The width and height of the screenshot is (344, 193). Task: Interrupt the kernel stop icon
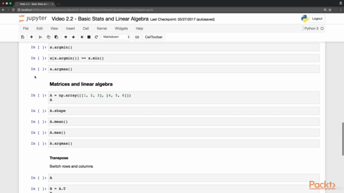(89, 37)
